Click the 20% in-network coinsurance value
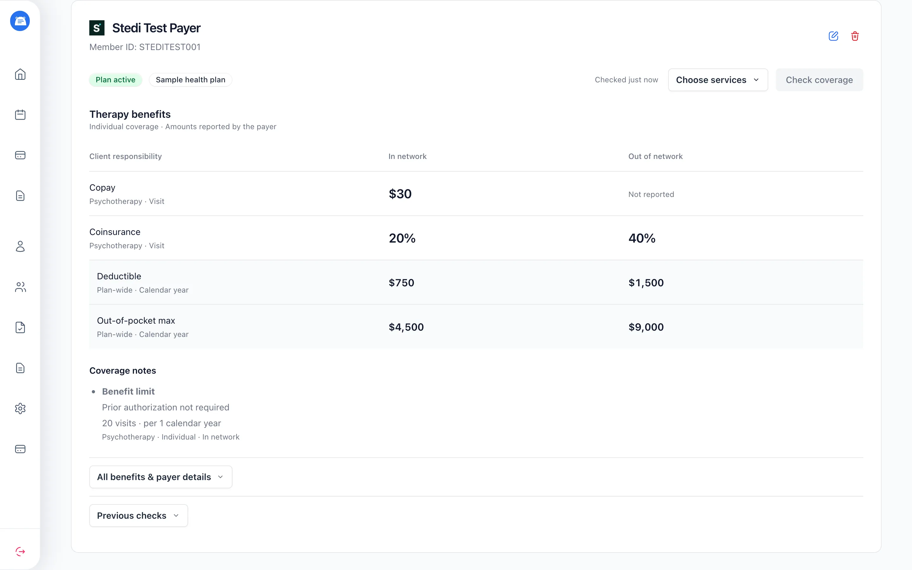Screen dimensions: 912x570 click(402, 238)
